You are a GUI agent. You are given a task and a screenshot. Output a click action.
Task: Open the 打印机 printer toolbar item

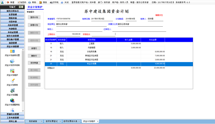[54, 2]
